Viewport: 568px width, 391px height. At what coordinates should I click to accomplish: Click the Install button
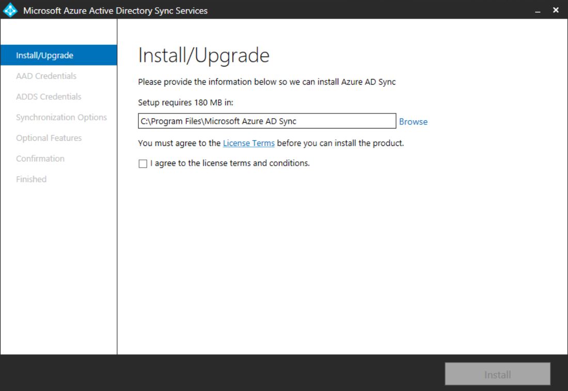pos(497,374)
